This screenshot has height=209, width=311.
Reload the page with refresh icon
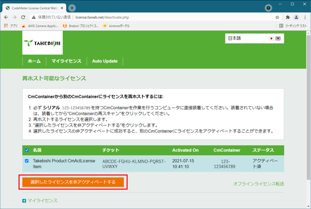(x=23, y=18)
